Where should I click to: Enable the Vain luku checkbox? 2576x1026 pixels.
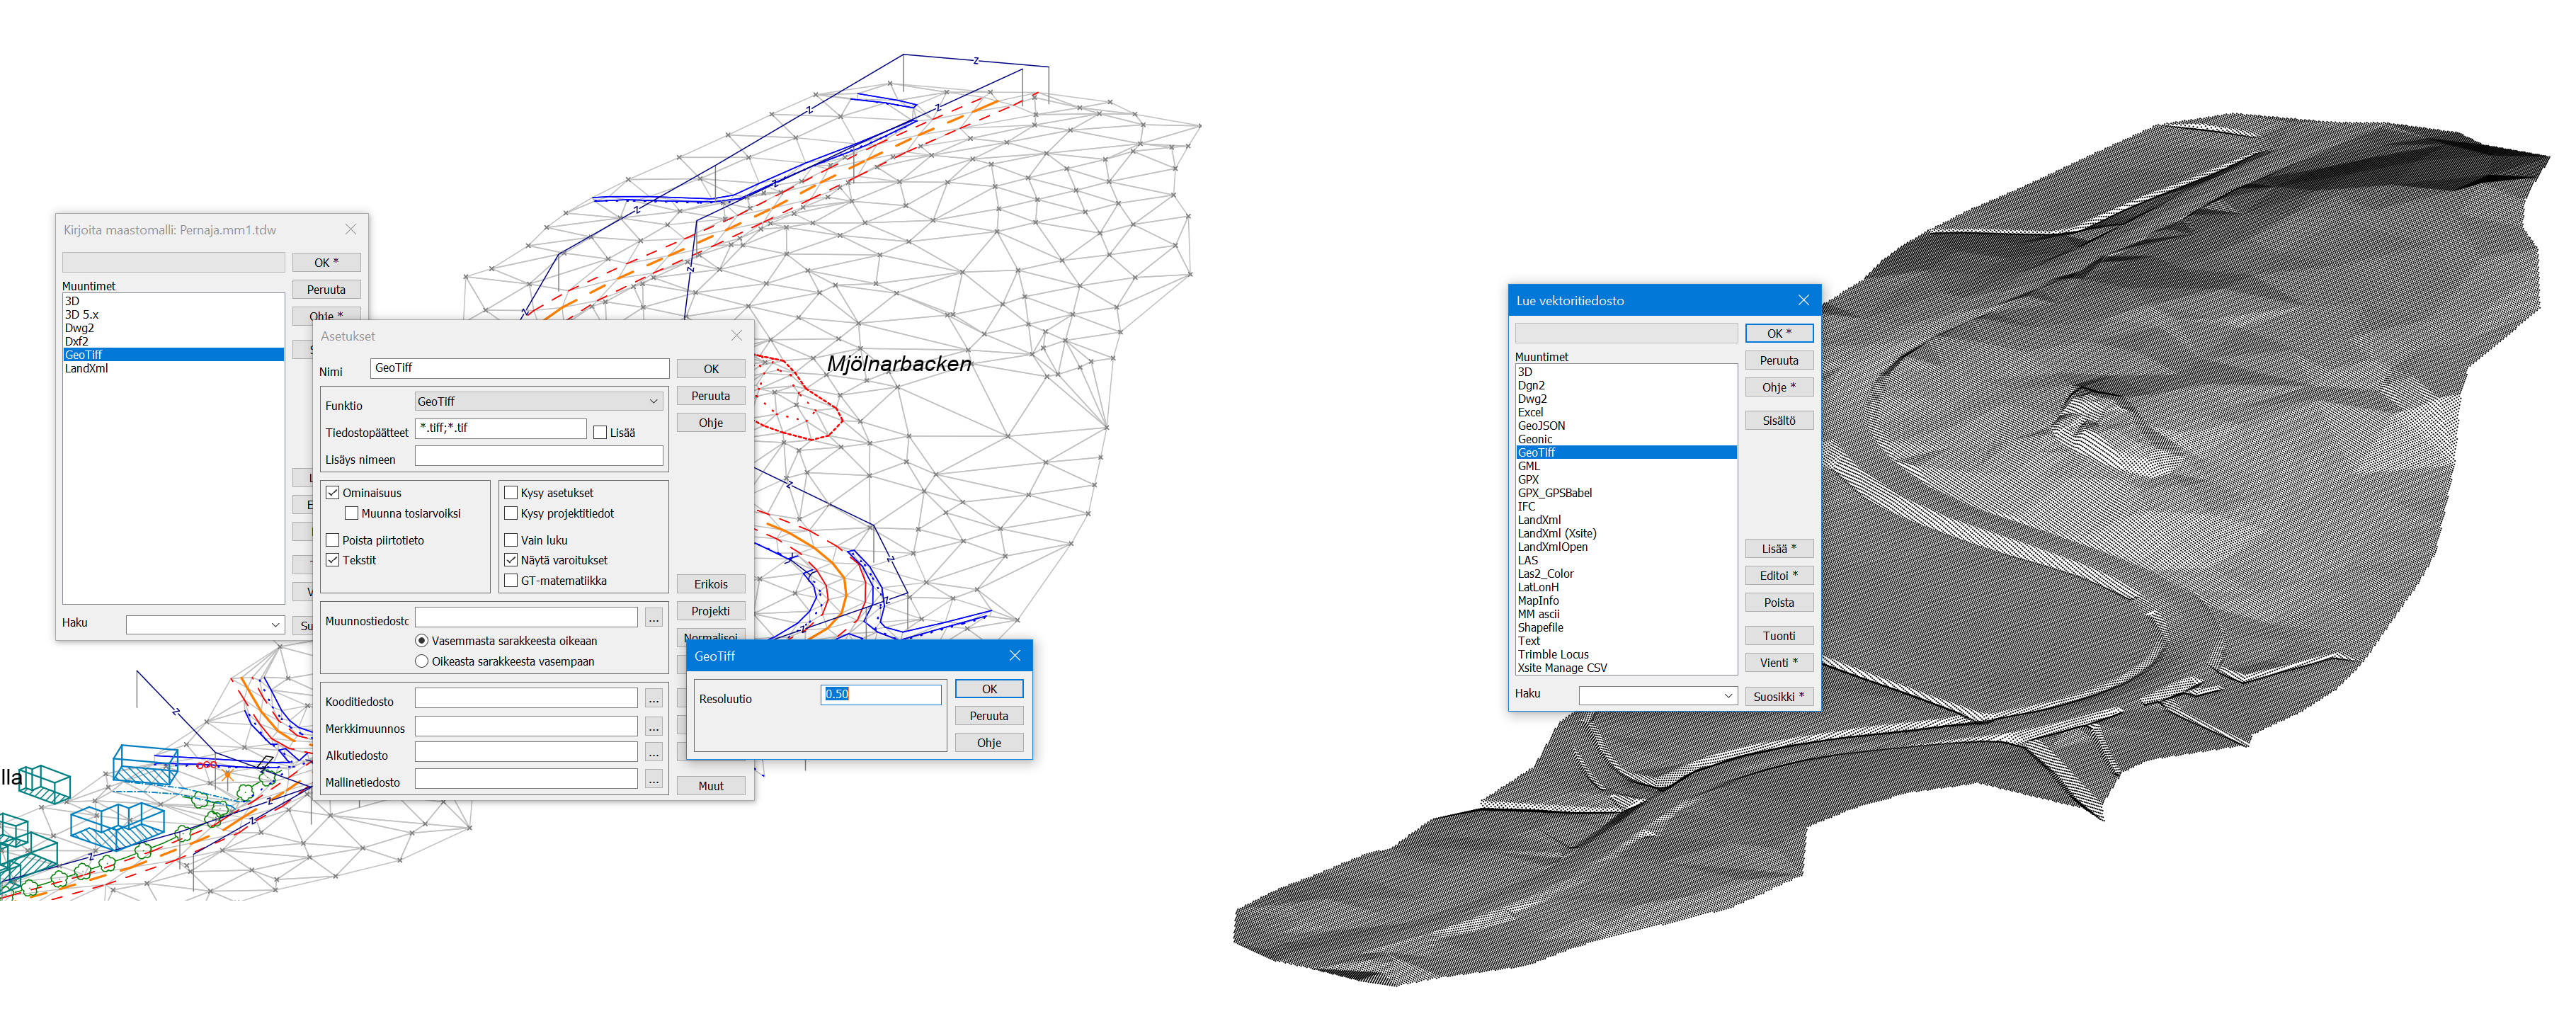click(511, 540)
